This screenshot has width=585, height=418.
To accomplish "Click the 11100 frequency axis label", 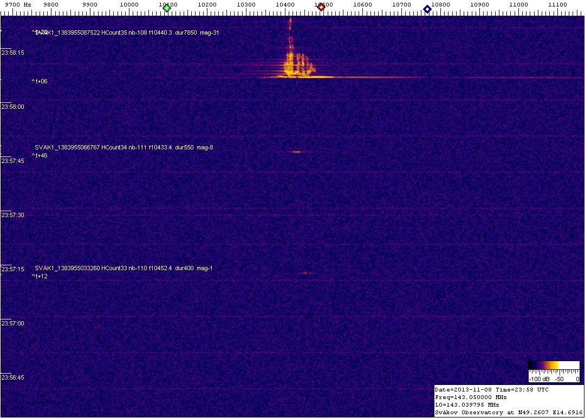I will (x=557, y=4).
